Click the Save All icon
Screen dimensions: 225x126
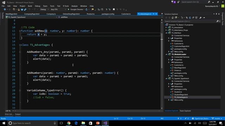click(x=25, y=9)
